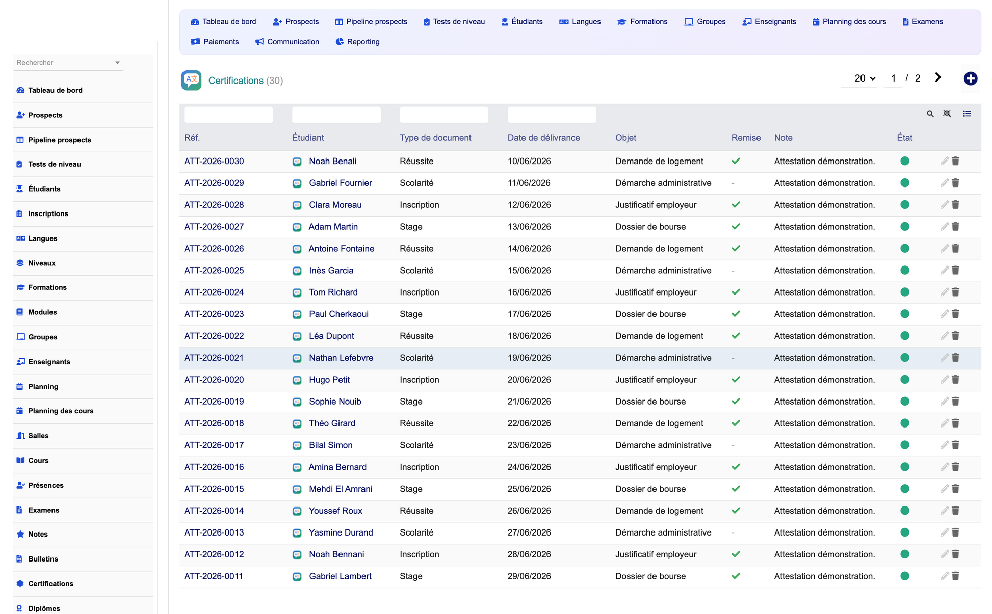992x614 pixels.
Task: Delete row ATT-2026-0011 trash icon
Action: (956, 576)
